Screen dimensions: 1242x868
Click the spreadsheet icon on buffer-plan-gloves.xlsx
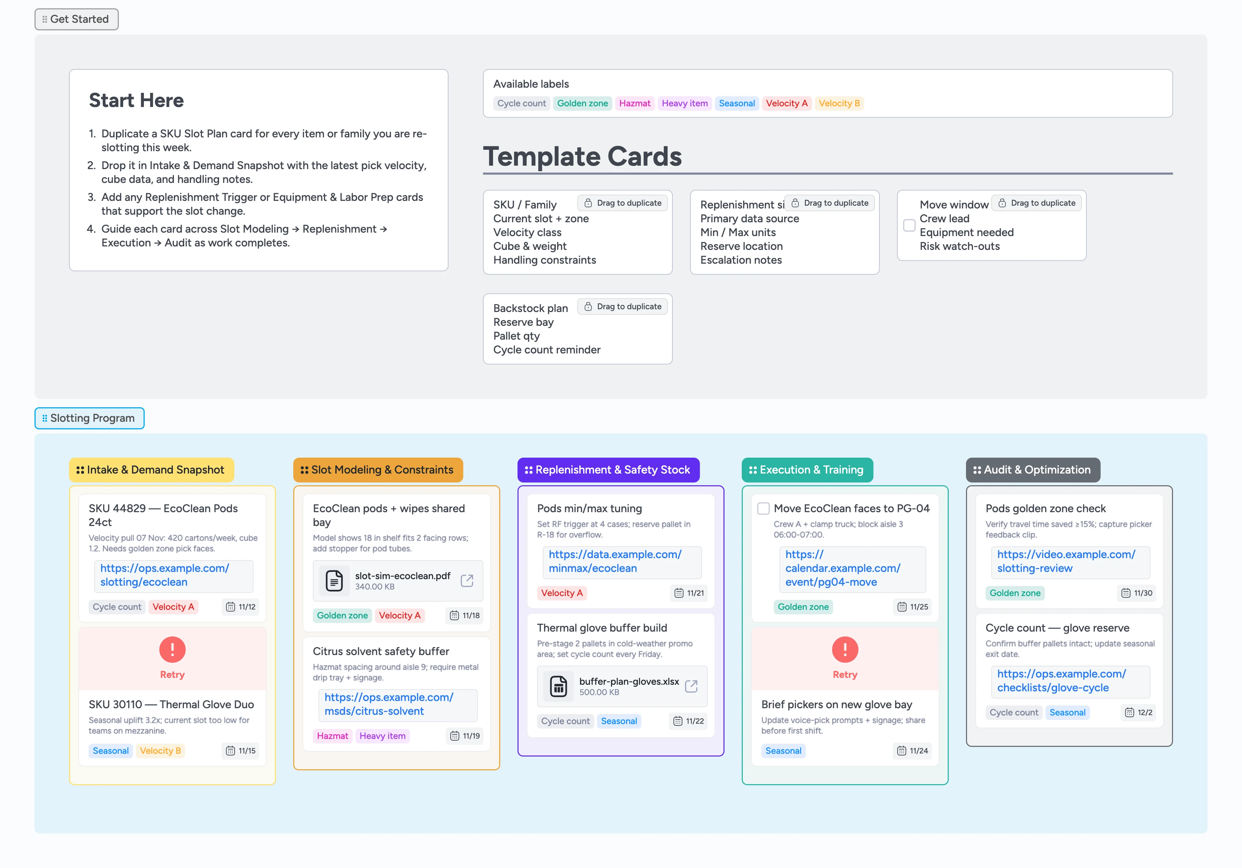[x=558, y=686]
